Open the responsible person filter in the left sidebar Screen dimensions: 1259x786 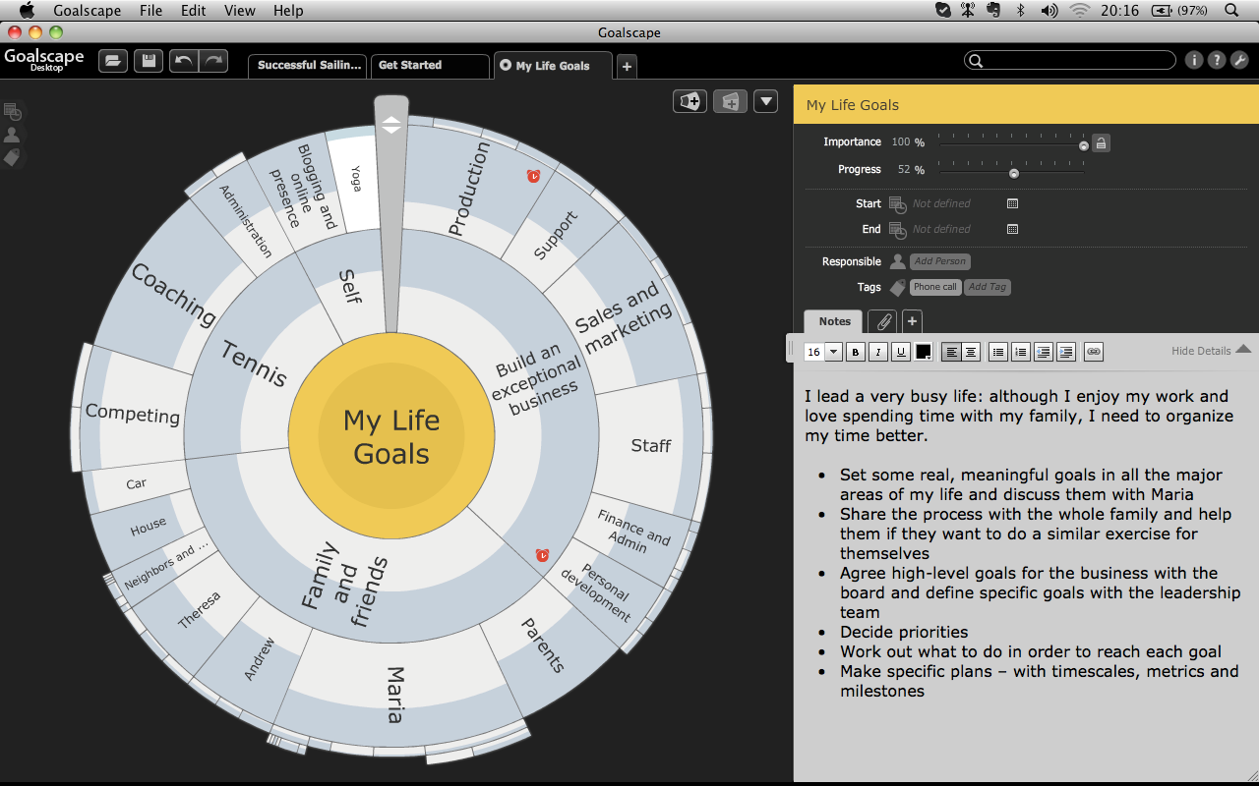(x=13, y=135)
